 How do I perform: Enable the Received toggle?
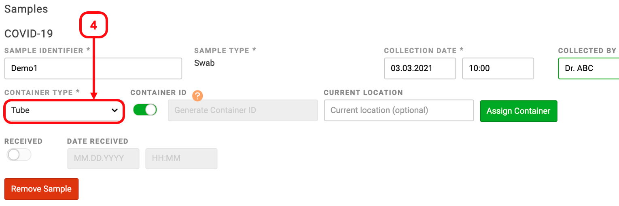[19, 155]
